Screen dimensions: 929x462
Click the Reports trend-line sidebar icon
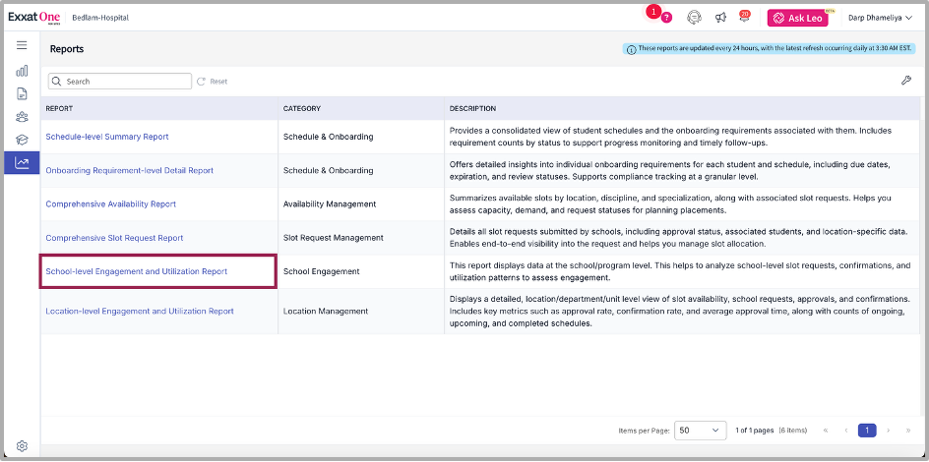click(22, 163)
